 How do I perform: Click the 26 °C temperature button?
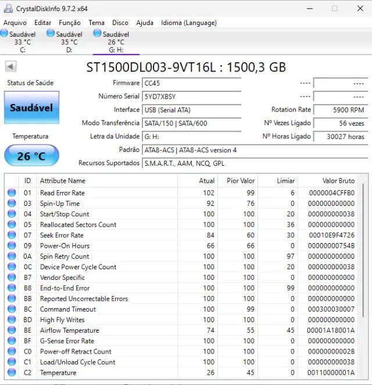coord(31,155)
